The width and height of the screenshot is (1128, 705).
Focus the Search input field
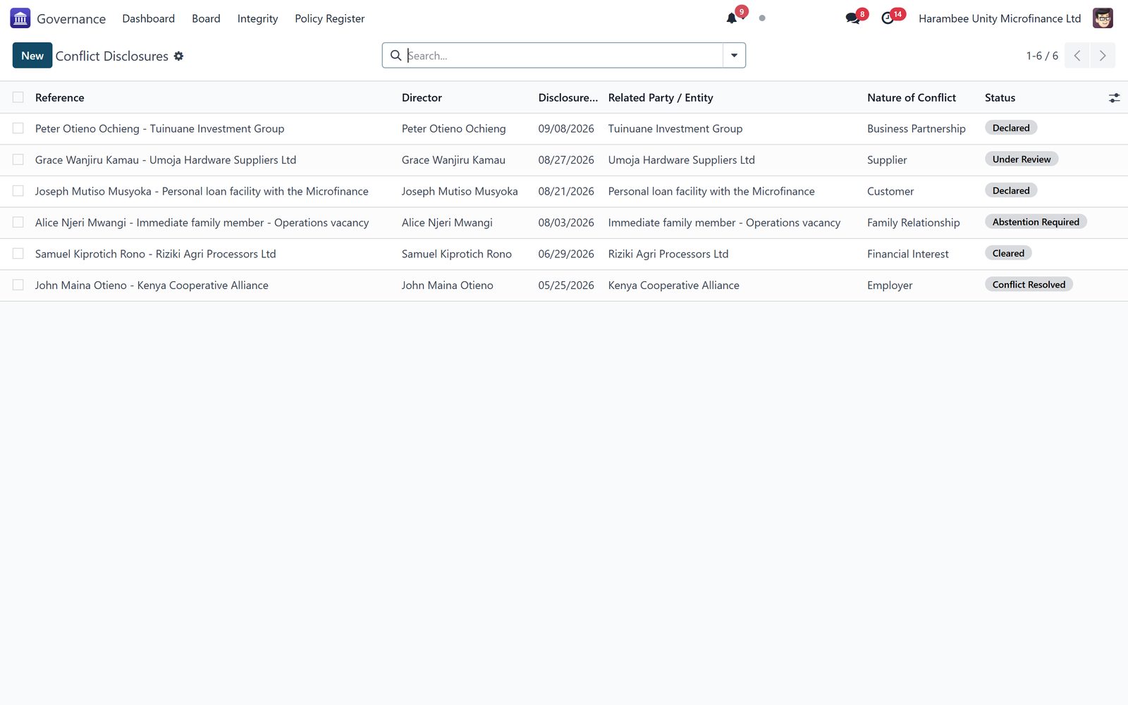(x=564, y=56)
